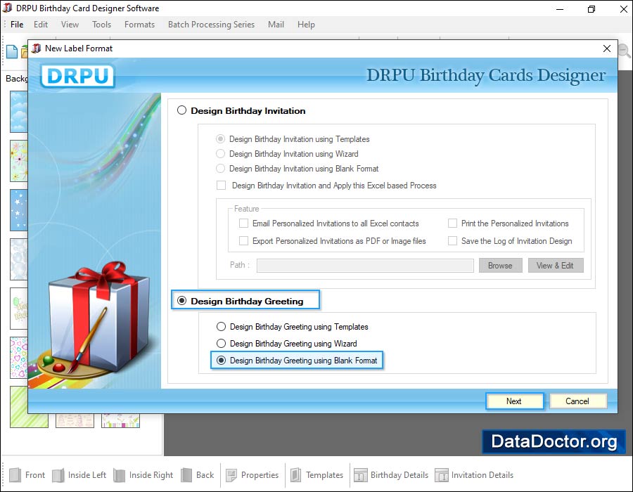
Task: Open the Help menu
Action: pos(306,25)
